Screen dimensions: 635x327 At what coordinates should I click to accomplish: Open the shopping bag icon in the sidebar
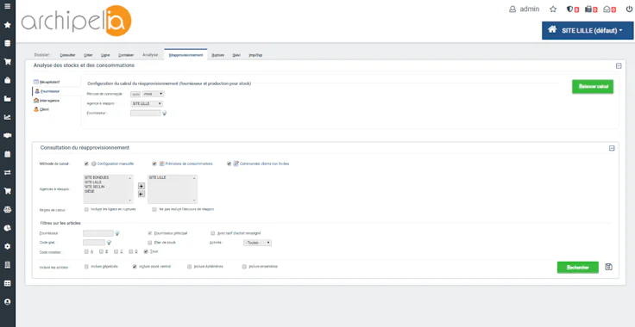pyautogui.click(x=7, y=80)
